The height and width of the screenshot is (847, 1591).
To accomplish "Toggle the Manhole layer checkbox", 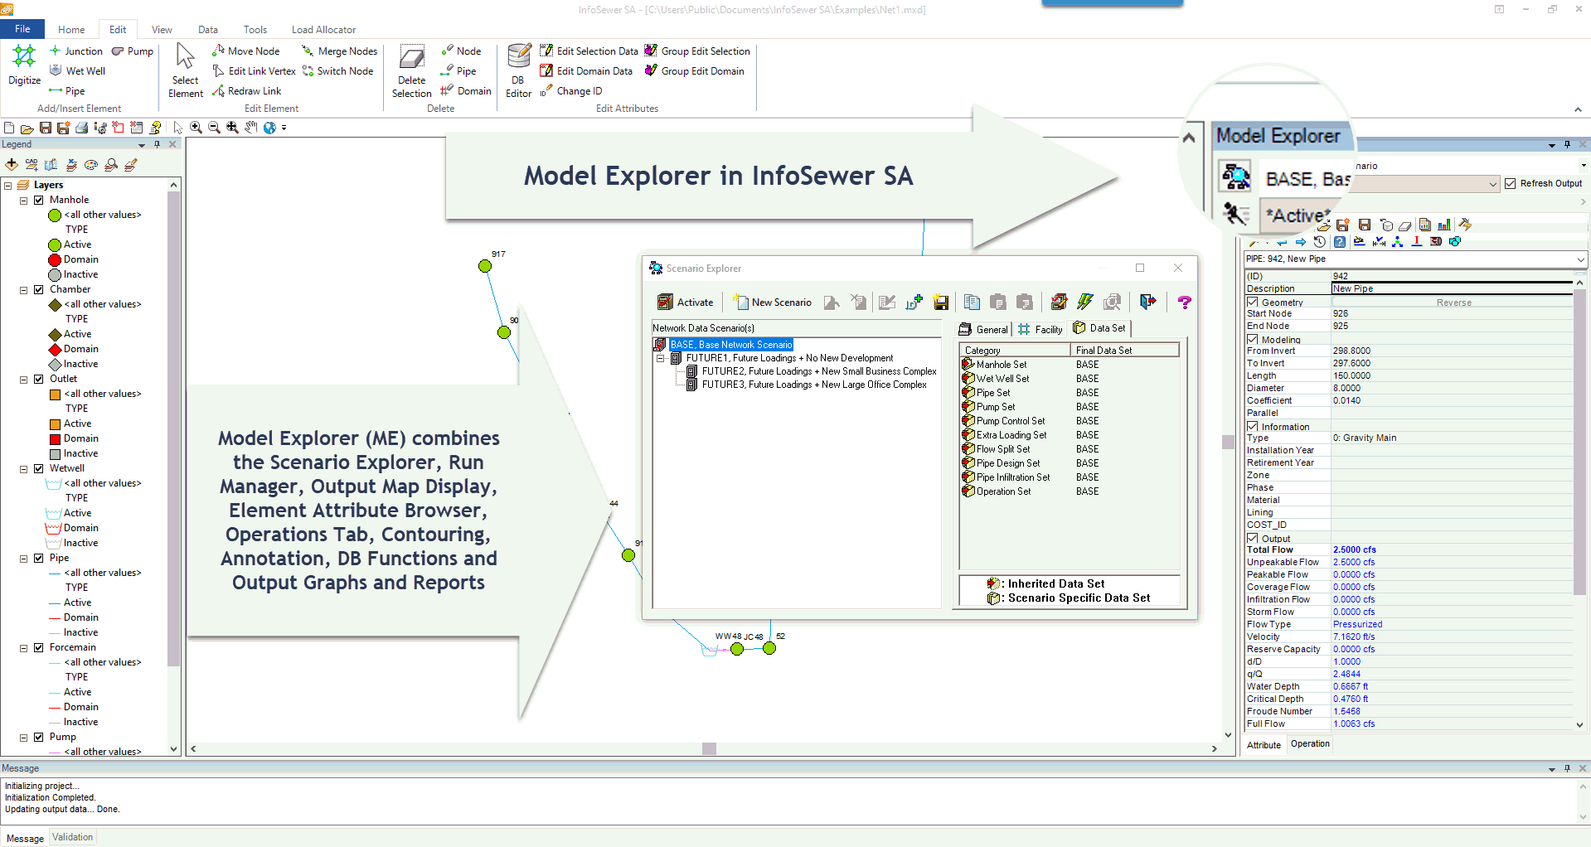I will point(39,200).
